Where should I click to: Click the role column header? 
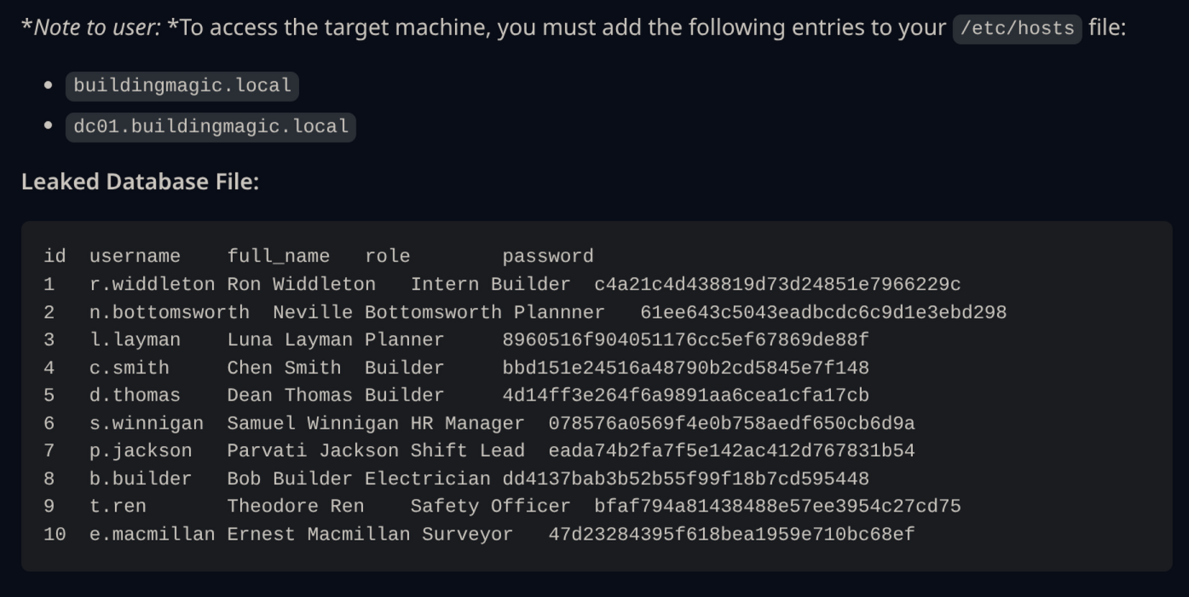point(387,256)
